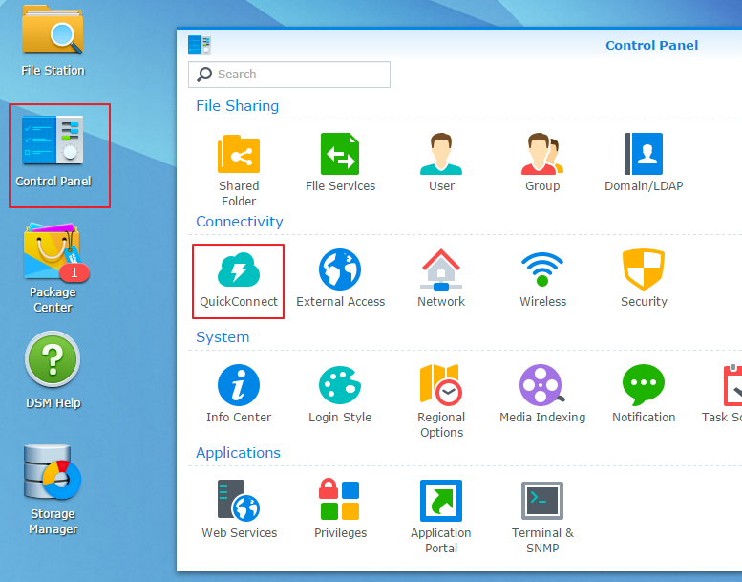Open File Services settings
The image size is (742, 582).
(340, 162)
